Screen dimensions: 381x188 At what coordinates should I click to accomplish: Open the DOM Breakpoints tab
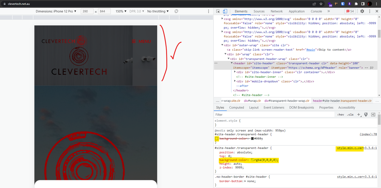(x=302, y=108)
